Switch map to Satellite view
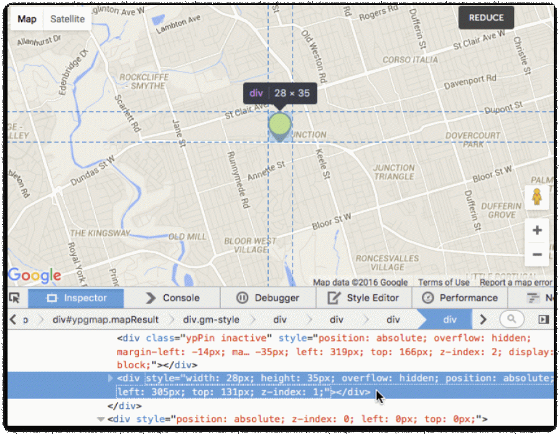 pyautogui.click(x=67, y=19)
